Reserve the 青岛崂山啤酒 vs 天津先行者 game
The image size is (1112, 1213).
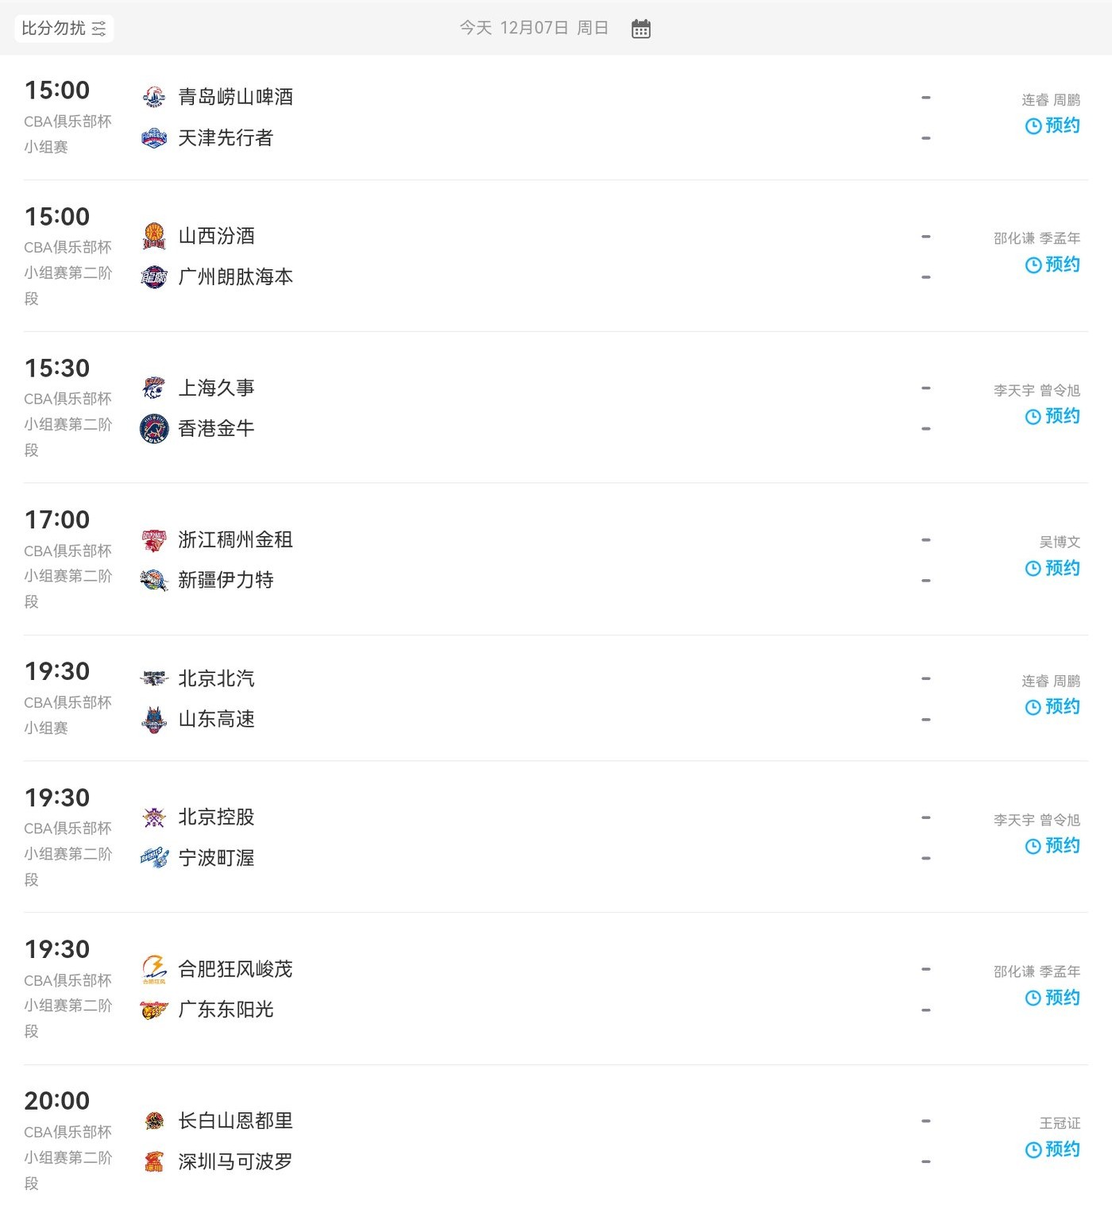(x=1052, y=126)
